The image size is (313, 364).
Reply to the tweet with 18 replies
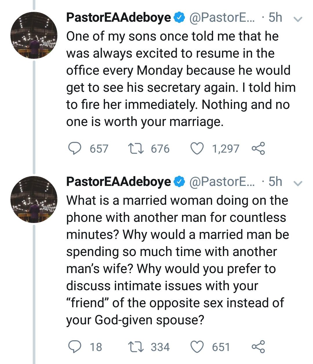tap(74, 347)
